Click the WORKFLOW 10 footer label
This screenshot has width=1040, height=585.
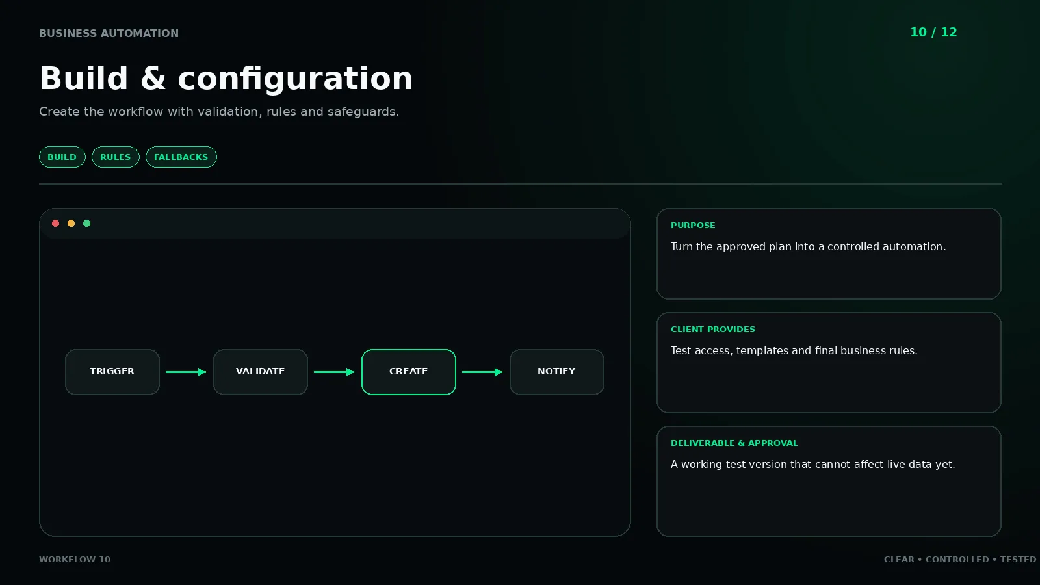[75, 560]
